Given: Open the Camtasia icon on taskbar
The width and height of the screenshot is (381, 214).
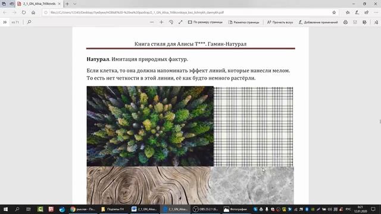Looking at the screenshot, I should coord(40,209).
